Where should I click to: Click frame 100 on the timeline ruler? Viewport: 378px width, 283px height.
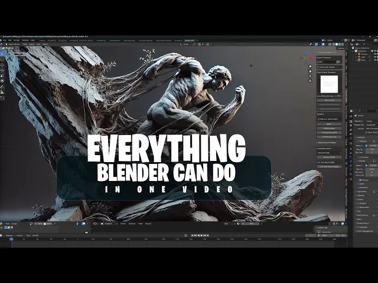pyautogui.click(x=163, y=239)
